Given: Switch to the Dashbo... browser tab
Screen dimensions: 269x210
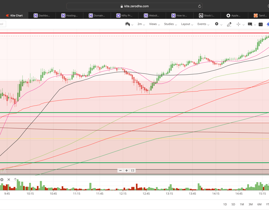Looking at the screenshot, I should tap(42, 15).
